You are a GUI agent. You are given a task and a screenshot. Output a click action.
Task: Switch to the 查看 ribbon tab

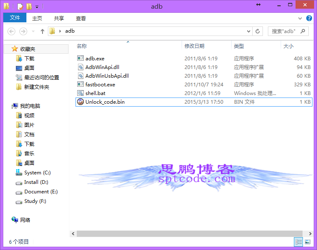(81, 18)
